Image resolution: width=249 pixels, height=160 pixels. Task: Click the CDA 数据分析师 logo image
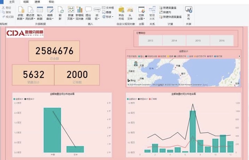pyautogui.click(x=25, y=33)
